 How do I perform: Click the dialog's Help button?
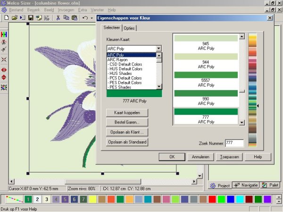coord(258,157)
